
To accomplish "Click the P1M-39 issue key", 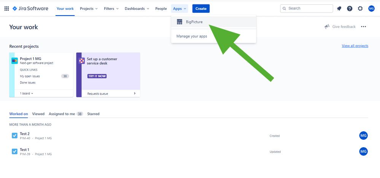I will pyautogui.click(x=25, y=154).
